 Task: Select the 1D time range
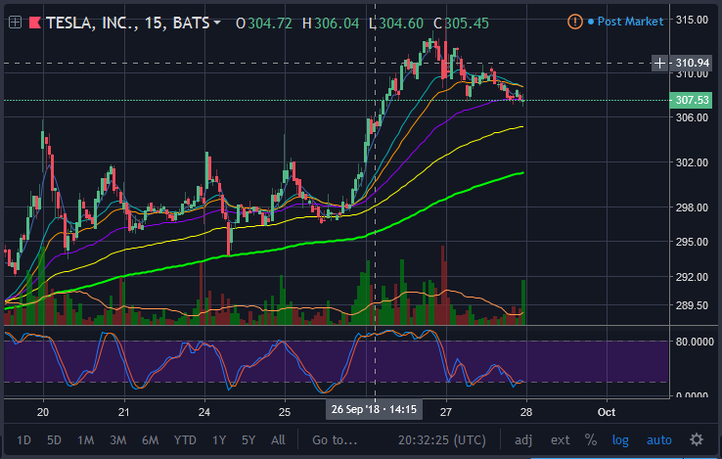coord(23,440)
